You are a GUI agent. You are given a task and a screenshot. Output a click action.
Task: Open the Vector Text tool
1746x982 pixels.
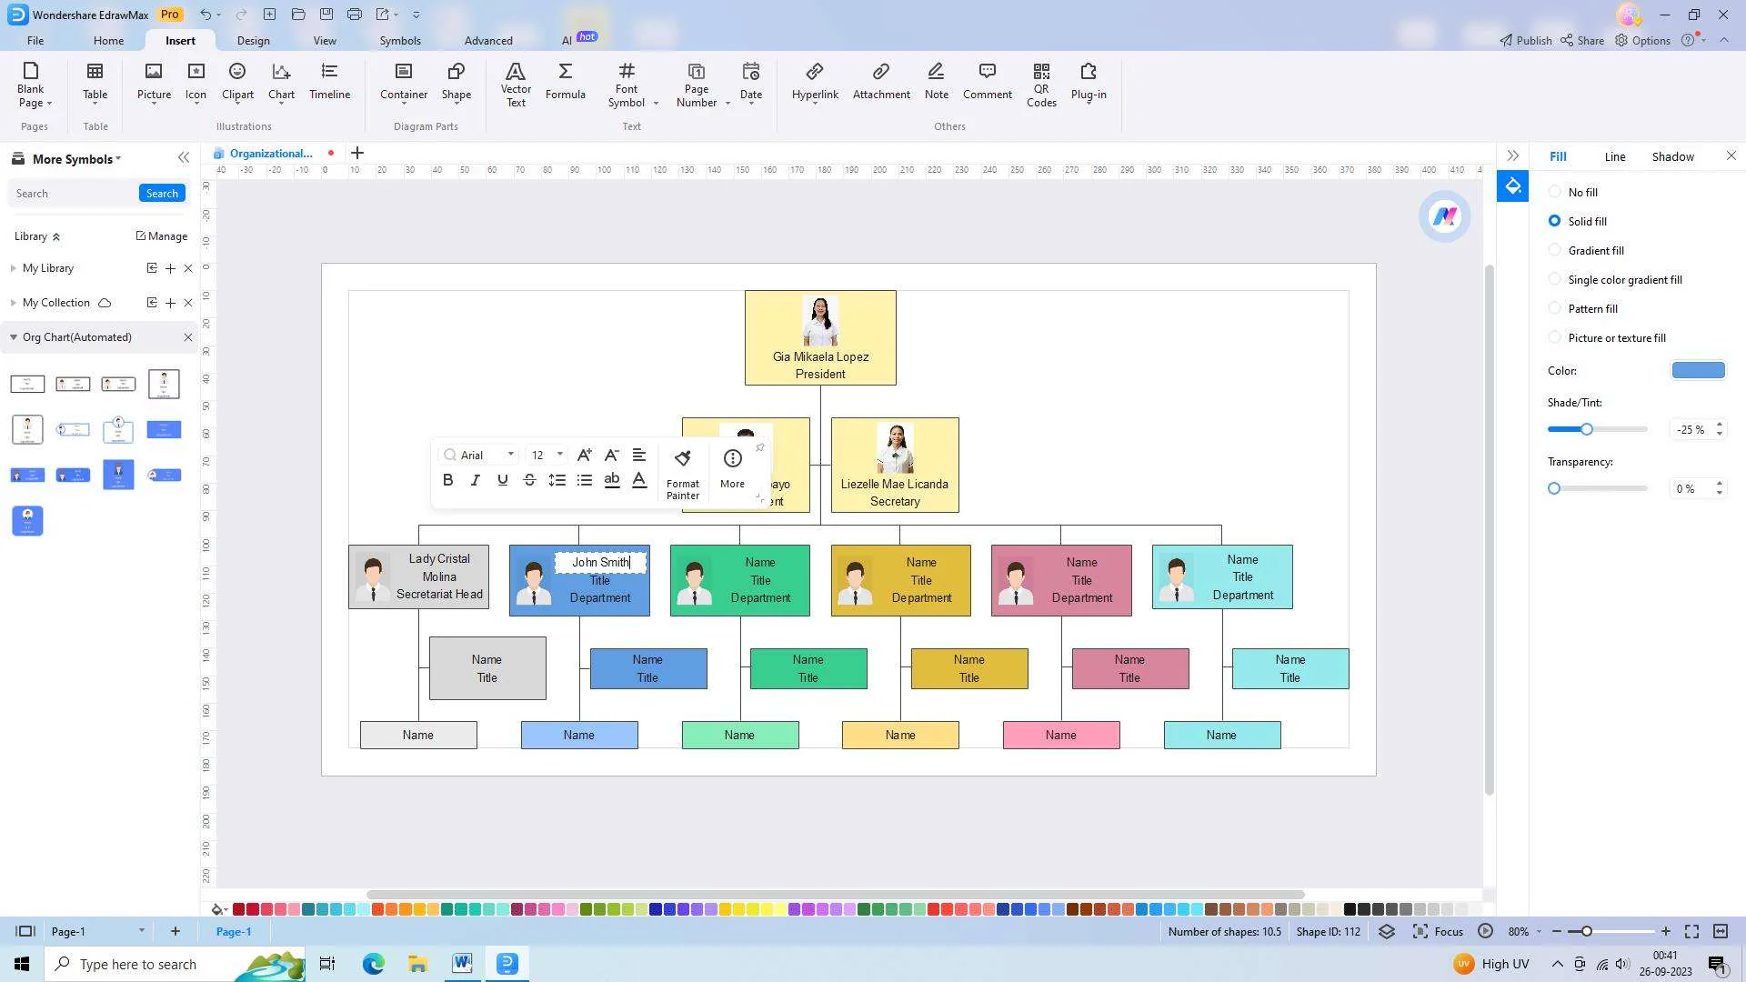point(516,84)
